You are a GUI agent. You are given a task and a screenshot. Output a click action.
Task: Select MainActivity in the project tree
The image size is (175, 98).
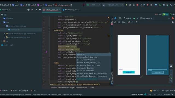click(15, 30)
